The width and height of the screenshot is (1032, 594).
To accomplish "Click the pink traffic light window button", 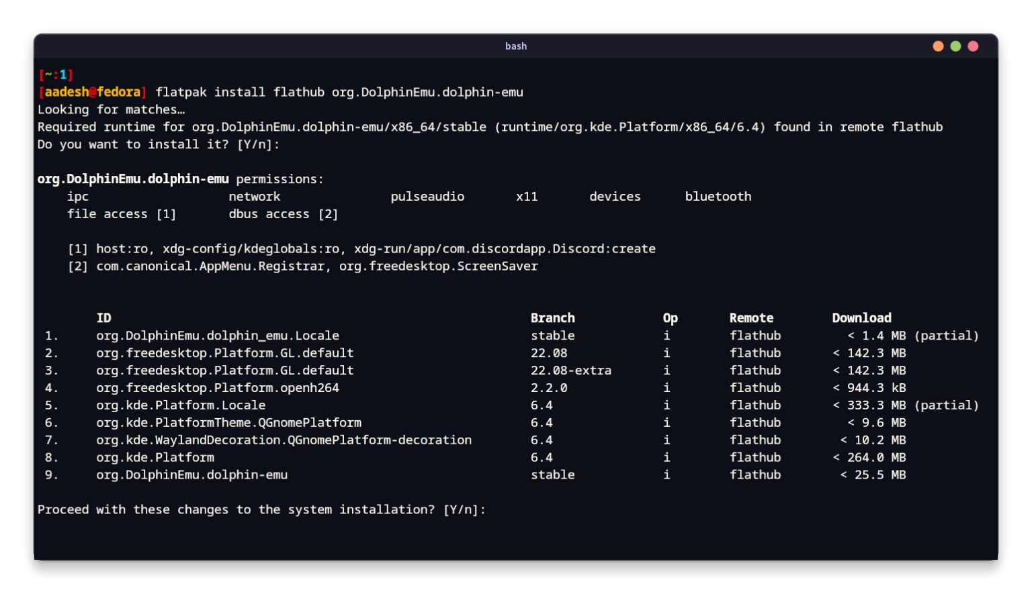I will pos(973,46).
